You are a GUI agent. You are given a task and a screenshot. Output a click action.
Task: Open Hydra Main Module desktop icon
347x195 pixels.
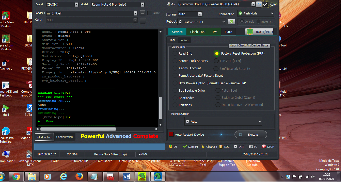point(6,20)
